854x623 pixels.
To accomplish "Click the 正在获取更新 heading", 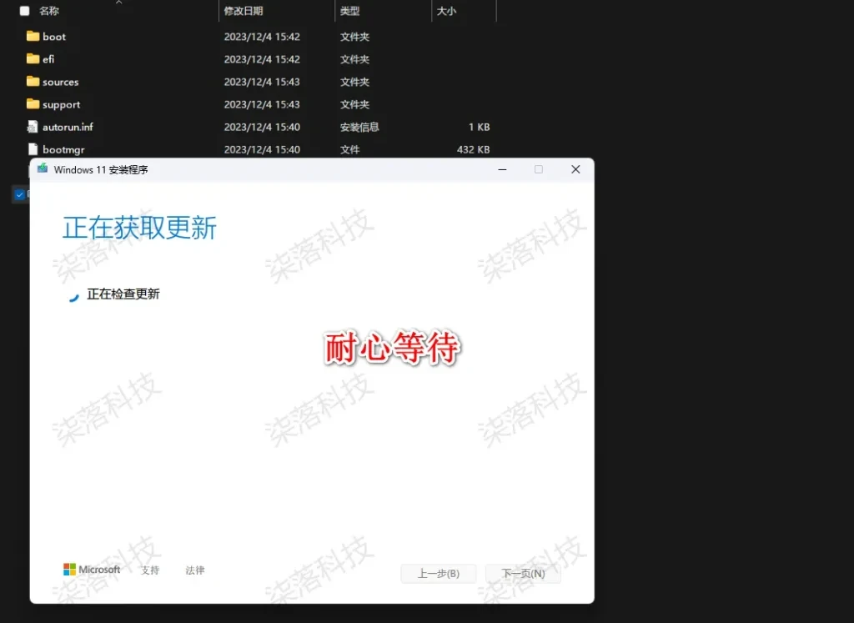I will [x=139, y=228].
